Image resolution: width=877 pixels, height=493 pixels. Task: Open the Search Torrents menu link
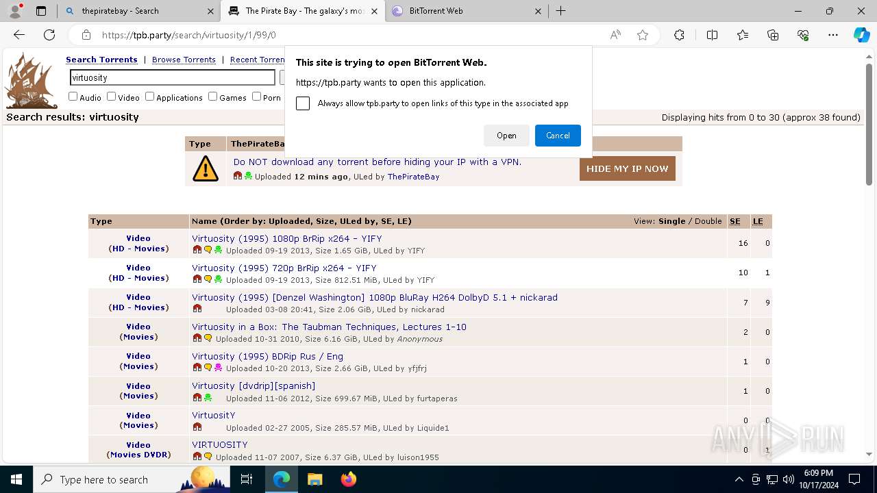coord(101,60)
